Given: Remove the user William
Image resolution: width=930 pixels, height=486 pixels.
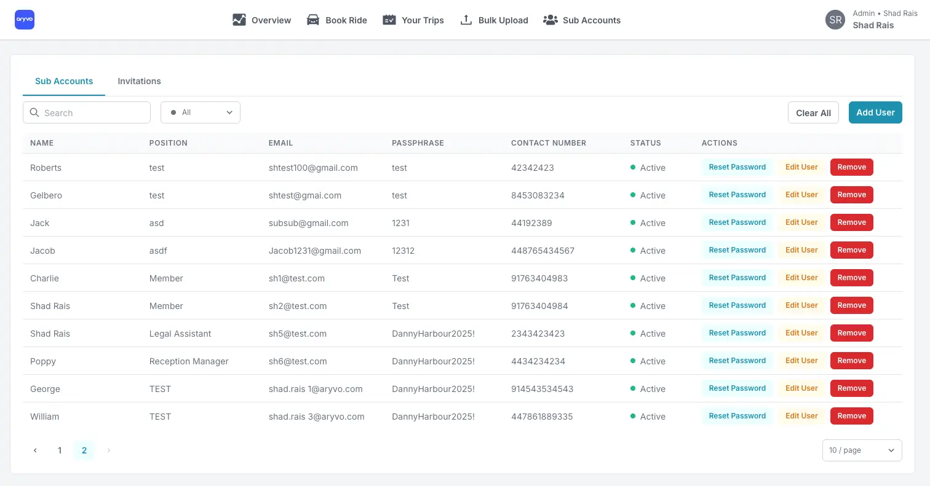Looking at the screenshot, I should pyautogui.click(x=851, y=416).
